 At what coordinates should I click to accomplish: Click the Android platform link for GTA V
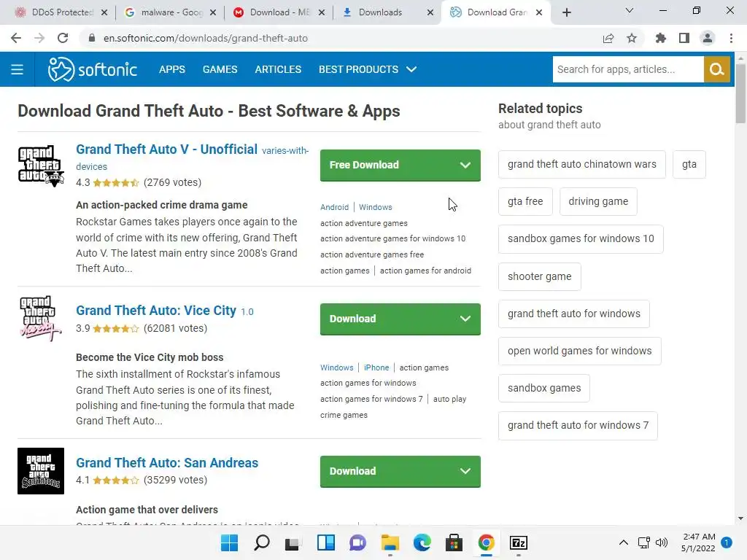[x=334, y=207]
